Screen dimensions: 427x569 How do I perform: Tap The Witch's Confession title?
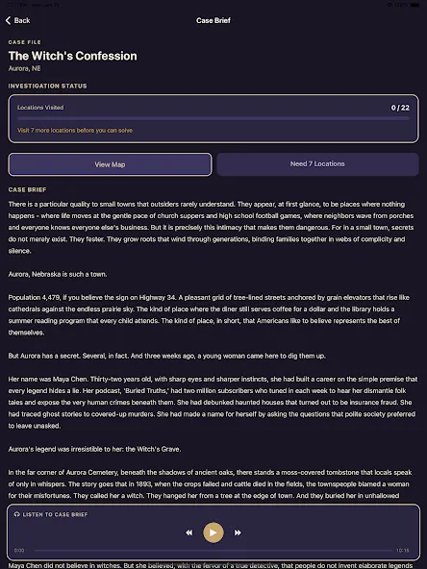pos(73,56)
